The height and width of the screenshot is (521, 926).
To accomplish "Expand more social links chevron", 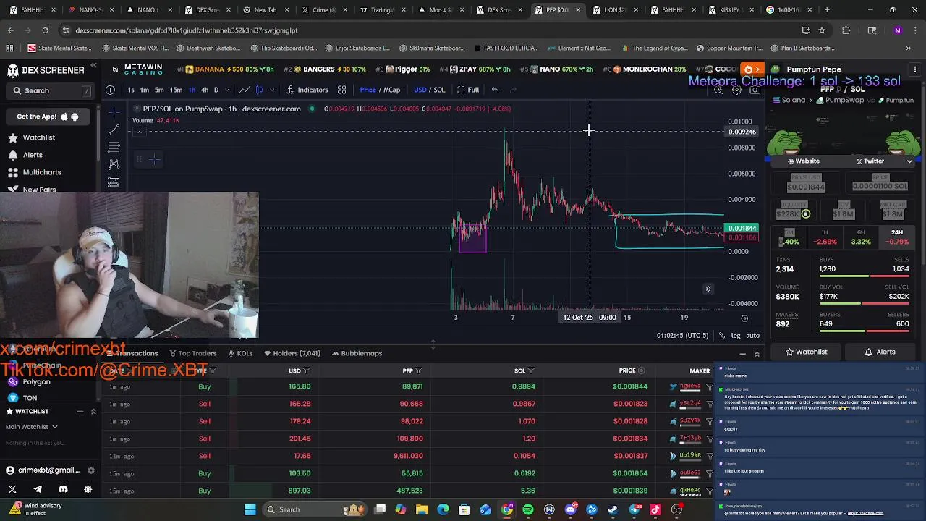I will (x=909, y=161).
